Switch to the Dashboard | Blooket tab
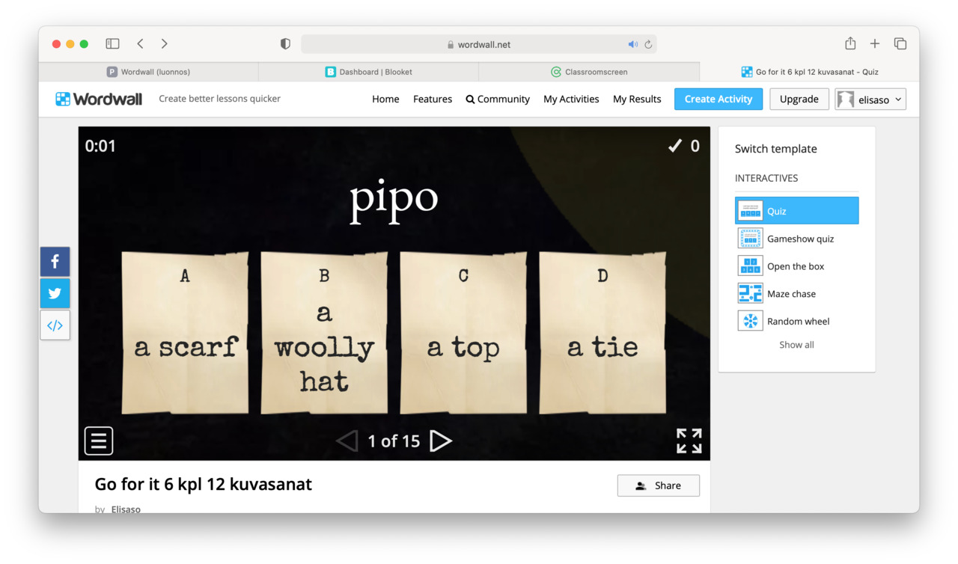The width and height of the screenshot is (958, 564). [368, 72]
